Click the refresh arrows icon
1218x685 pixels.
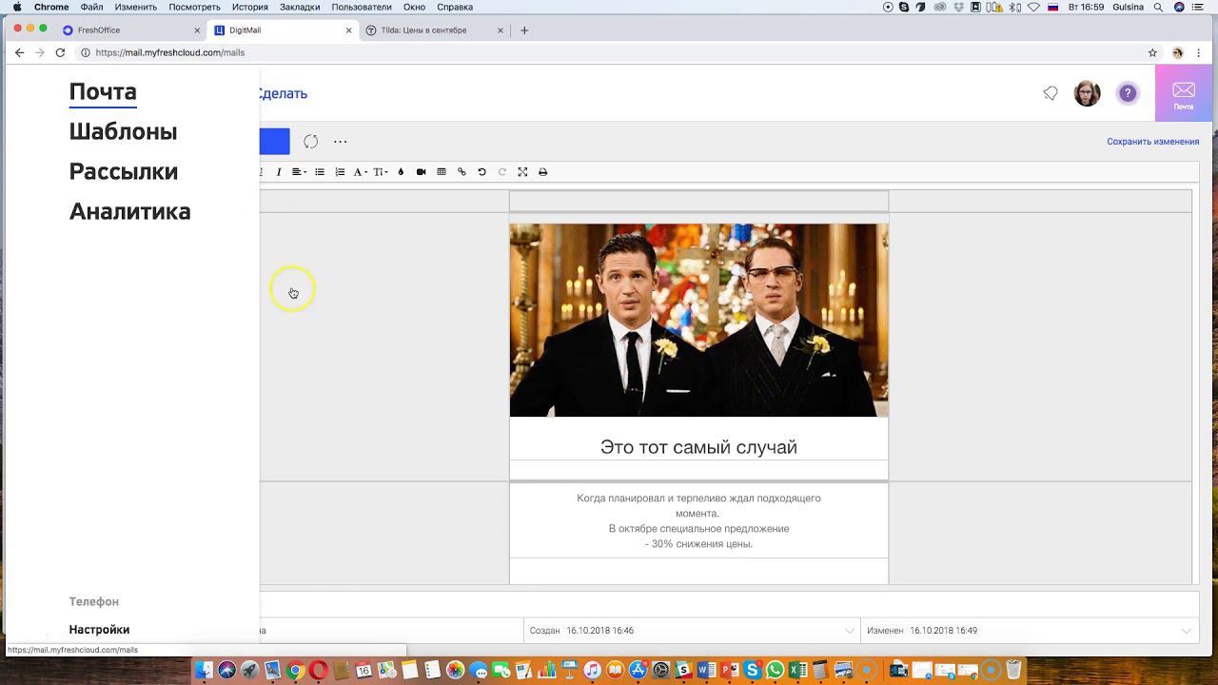(x=310, y=142)
